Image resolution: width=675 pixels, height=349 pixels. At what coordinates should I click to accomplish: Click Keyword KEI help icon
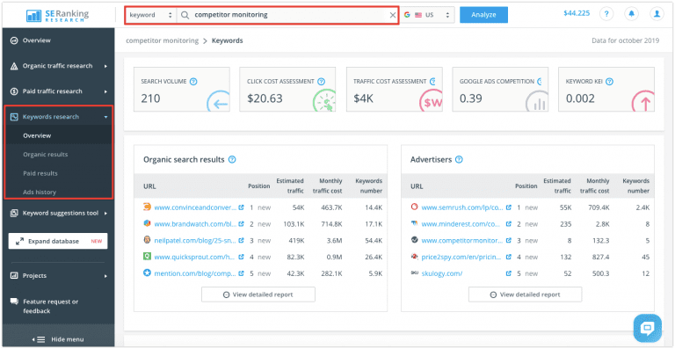coord(609,82)
